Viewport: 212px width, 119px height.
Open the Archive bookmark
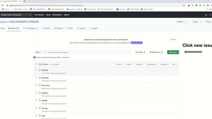click(x=6, y=9)
